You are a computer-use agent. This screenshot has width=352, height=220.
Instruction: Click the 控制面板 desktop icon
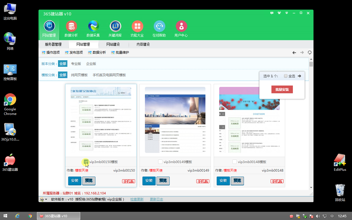coord(10,72)
